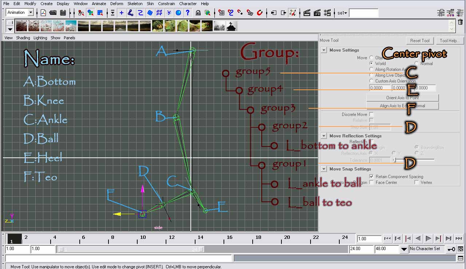Go to start of playback range button
466x269 pixels.
click(x=388, y=238)
